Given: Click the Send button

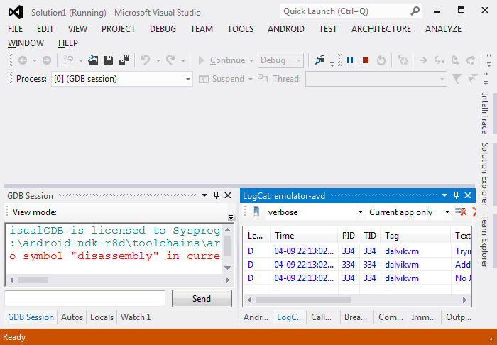Looking at the screenshot, I should [x=202, y=298].
